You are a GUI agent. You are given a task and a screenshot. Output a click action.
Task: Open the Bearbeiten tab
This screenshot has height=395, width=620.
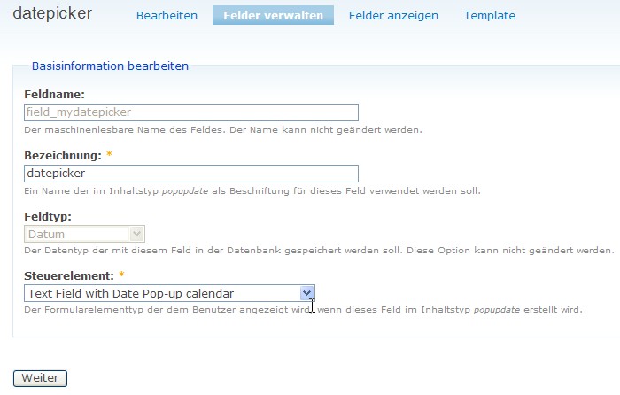[x=167, y=15]
